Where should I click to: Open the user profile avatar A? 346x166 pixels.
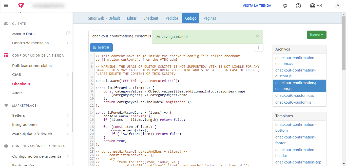[338, 6]
